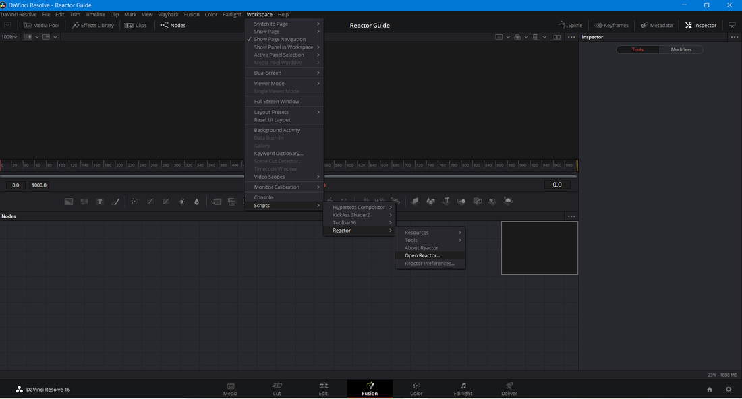Open project settings gear icon
This screenshot has height=399, width=742.
[x=729, y=389]
